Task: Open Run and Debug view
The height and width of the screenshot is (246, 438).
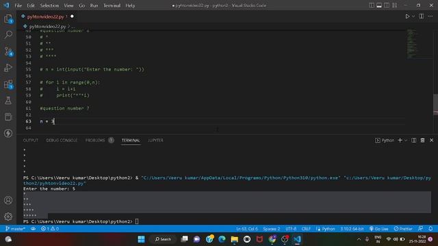Action: (x=8, y=68)
